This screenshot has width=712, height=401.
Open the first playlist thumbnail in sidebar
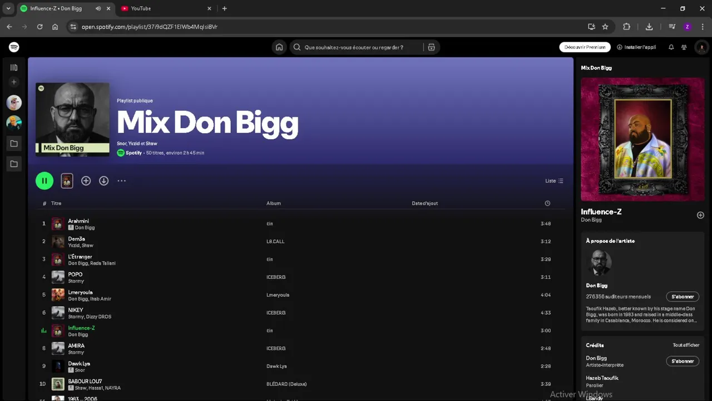click(14, 102)
